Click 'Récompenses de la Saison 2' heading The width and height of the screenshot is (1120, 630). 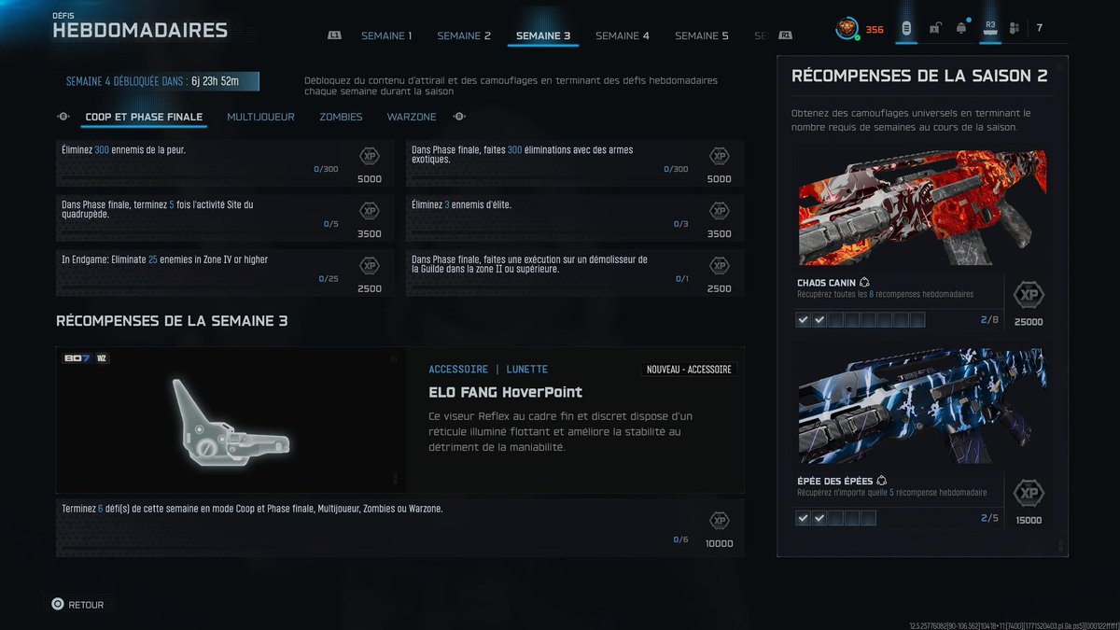(x=919, y=76)
